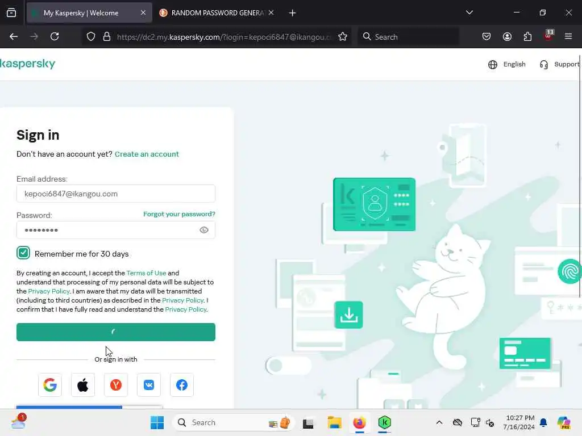Close the My Kaspersky tab
582x436 pixels.
pos(143,13)
